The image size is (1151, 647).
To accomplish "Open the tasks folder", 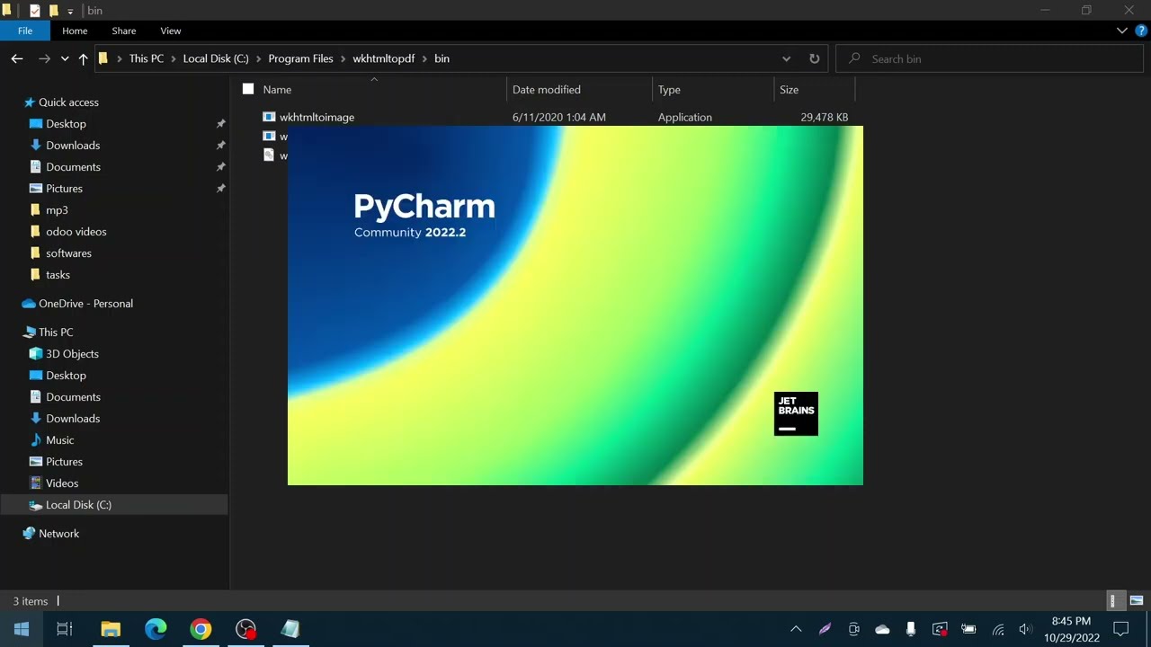I will (58, 275).
